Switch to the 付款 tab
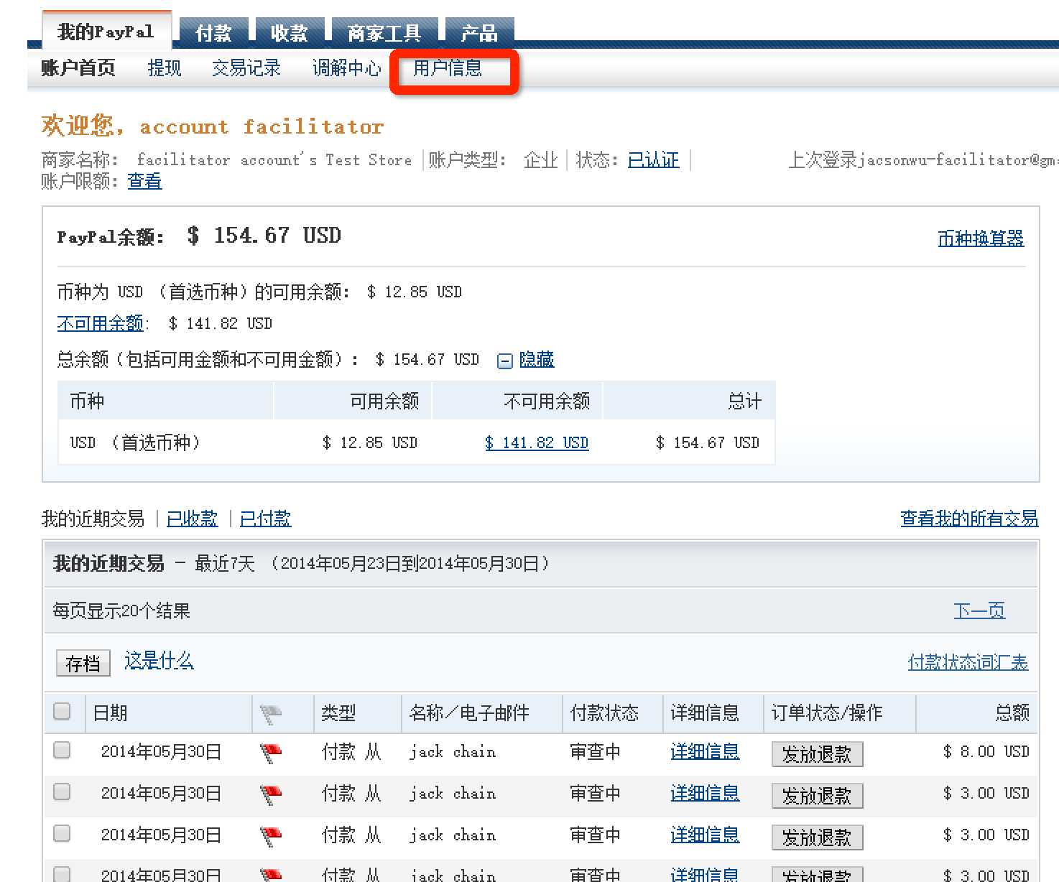This screenshot has height=882, width=1059. click(213, 33)
